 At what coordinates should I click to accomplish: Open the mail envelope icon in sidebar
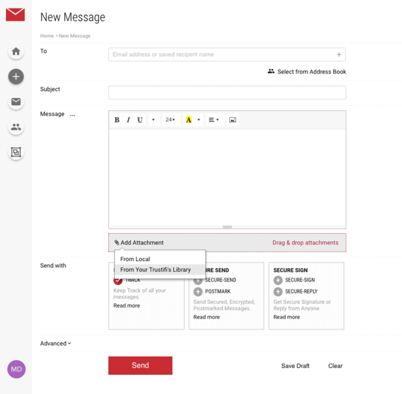coord(16,102)
